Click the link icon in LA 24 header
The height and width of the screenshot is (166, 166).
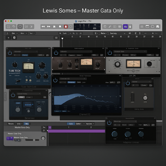click(157, 55)
